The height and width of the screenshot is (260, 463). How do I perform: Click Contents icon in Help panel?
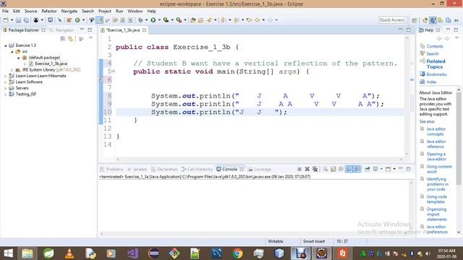click(x=422, y=46)
